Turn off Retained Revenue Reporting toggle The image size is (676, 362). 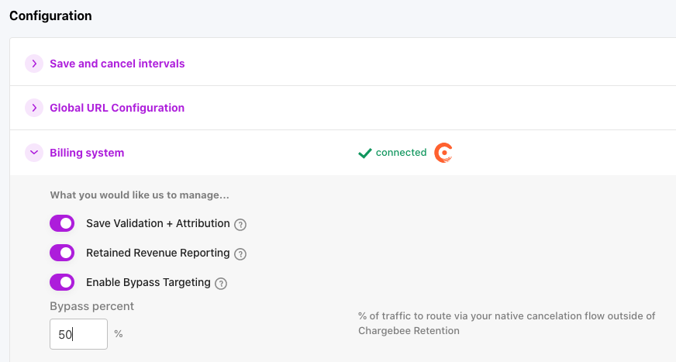62,253
